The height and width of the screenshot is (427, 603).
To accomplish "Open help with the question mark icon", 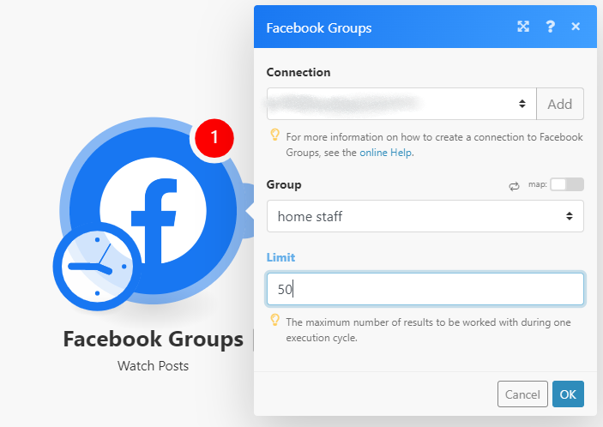I will tap(551, 27).
